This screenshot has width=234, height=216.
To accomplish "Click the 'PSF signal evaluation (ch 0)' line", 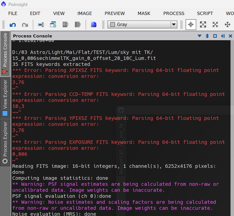I will pyautogui.click(x=62, y=196).
